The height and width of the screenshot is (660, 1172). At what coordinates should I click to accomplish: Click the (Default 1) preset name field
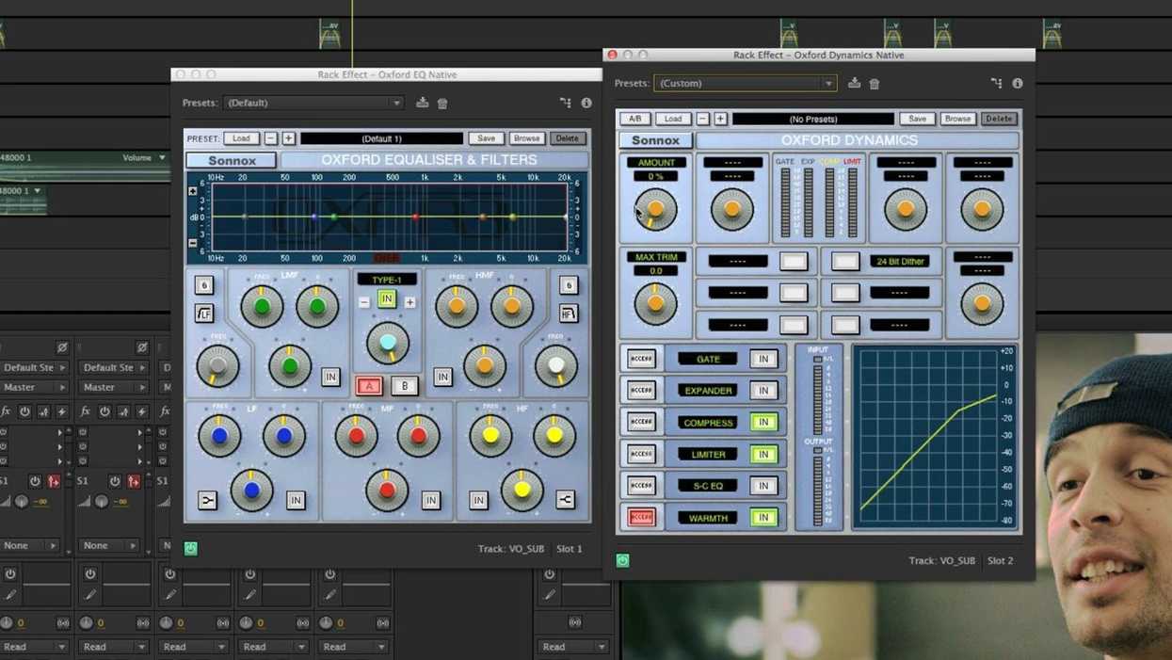(381, 138)
